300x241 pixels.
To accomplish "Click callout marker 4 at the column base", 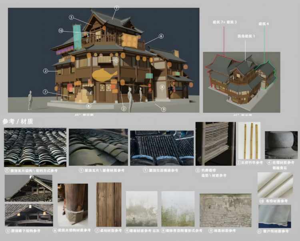I will coord(88,106).
